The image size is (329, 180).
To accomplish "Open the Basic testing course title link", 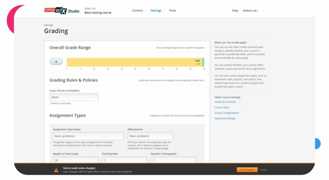I will (x=98, y=13).
